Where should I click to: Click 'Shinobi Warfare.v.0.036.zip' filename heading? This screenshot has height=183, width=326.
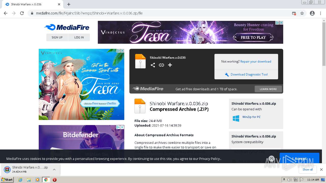(x=179, y=104)
